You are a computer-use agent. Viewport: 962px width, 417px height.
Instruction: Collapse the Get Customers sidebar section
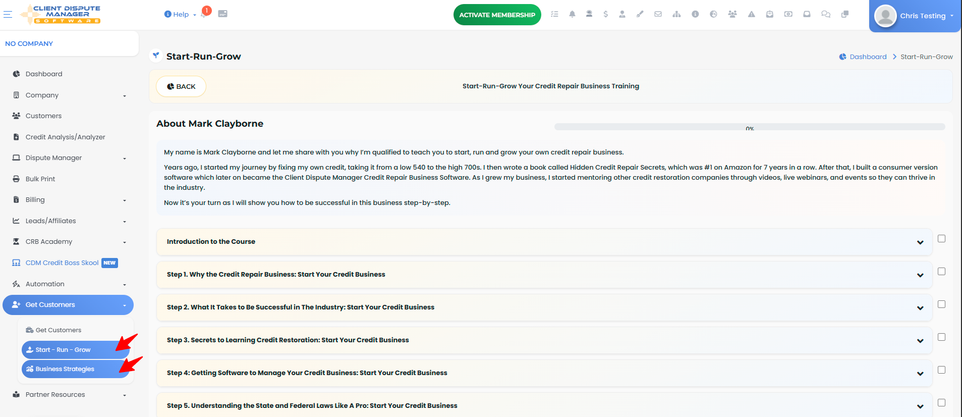pos(68,305)
